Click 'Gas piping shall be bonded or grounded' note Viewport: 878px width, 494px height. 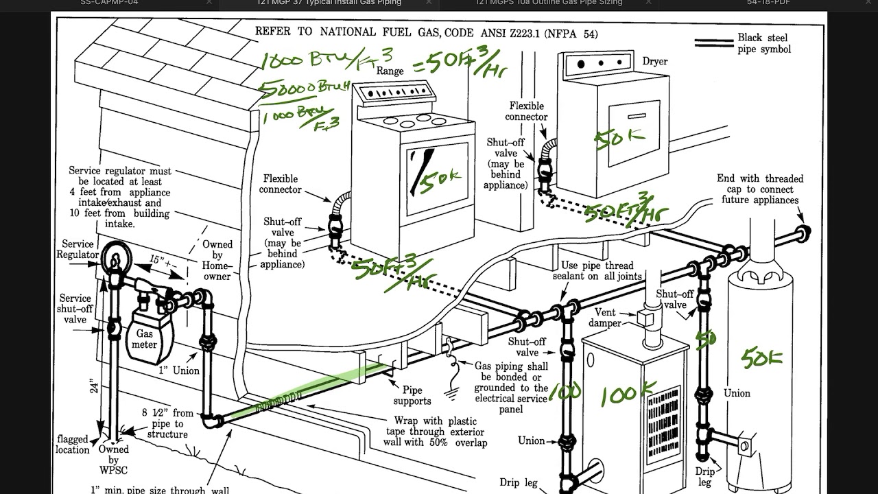512,387
